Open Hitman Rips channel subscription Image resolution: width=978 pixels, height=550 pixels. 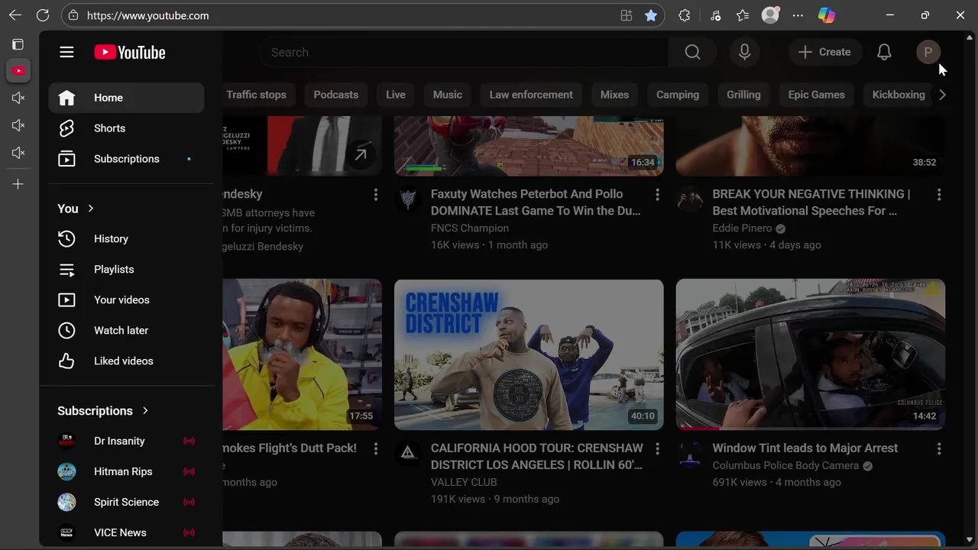point(126,472)
